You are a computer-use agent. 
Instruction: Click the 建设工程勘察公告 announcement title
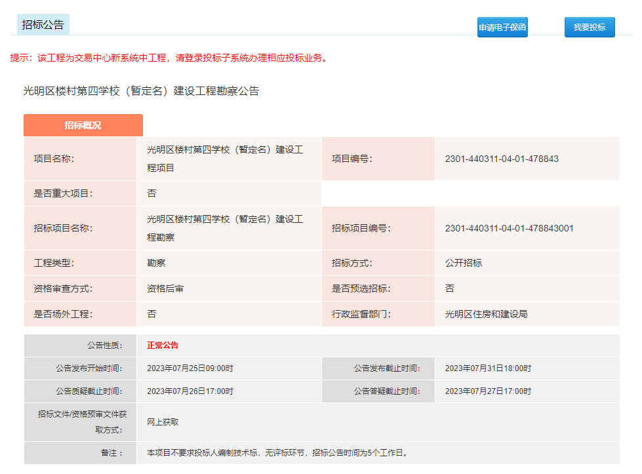(141, 91)
